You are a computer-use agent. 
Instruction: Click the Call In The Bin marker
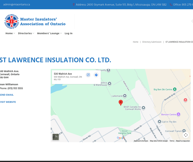tap(159, 122)
